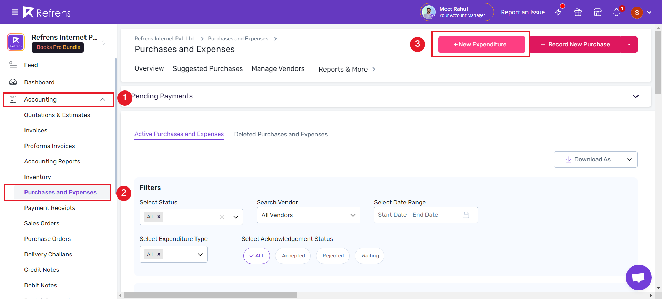Click the calendar icon in date range
This screenshot has height=299, width=662.
click(x=466, y=215)
